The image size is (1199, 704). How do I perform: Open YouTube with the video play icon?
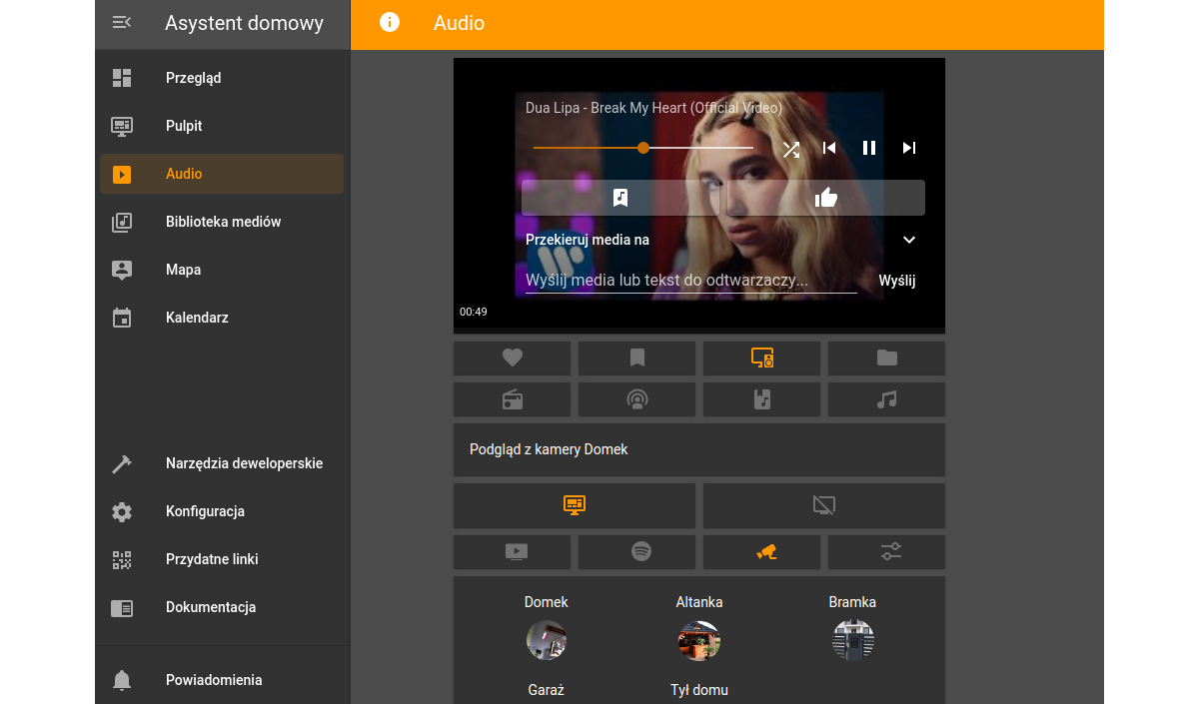pos(513,551)
